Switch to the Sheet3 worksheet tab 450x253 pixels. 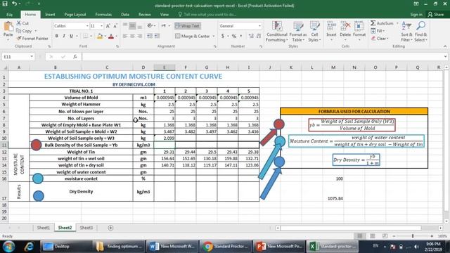86,228
